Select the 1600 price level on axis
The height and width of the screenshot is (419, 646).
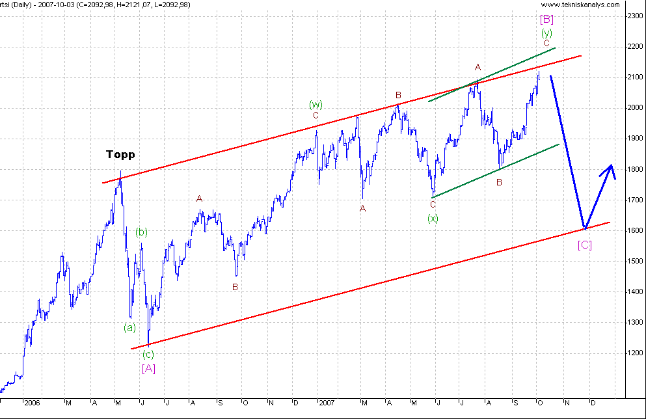pos(634,231)
